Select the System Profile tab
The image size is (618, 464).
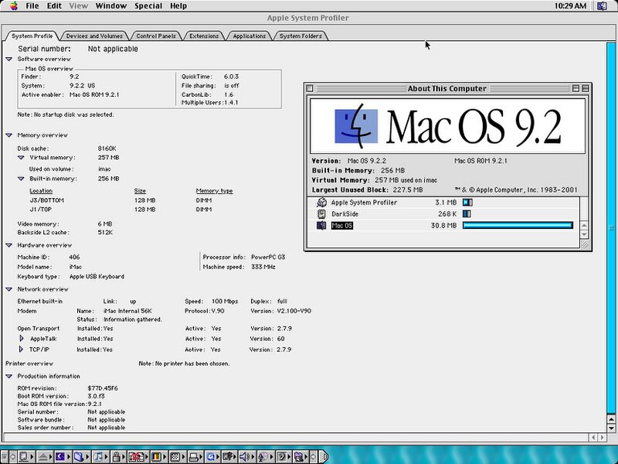[32, 36]
